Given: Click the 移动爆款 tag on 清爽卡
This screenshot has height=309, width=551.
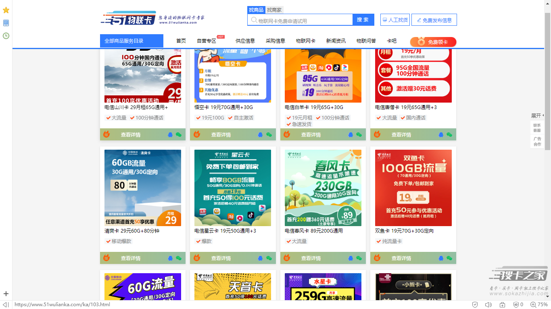Looking at the screenshot, I should (x=119, y=241).
